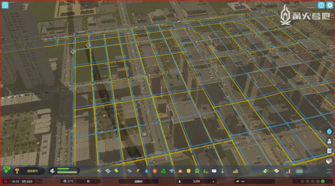Viewport: 335px width, 186px height.
Task: Open the Education graduation cap menu
Action: [172, 171]
